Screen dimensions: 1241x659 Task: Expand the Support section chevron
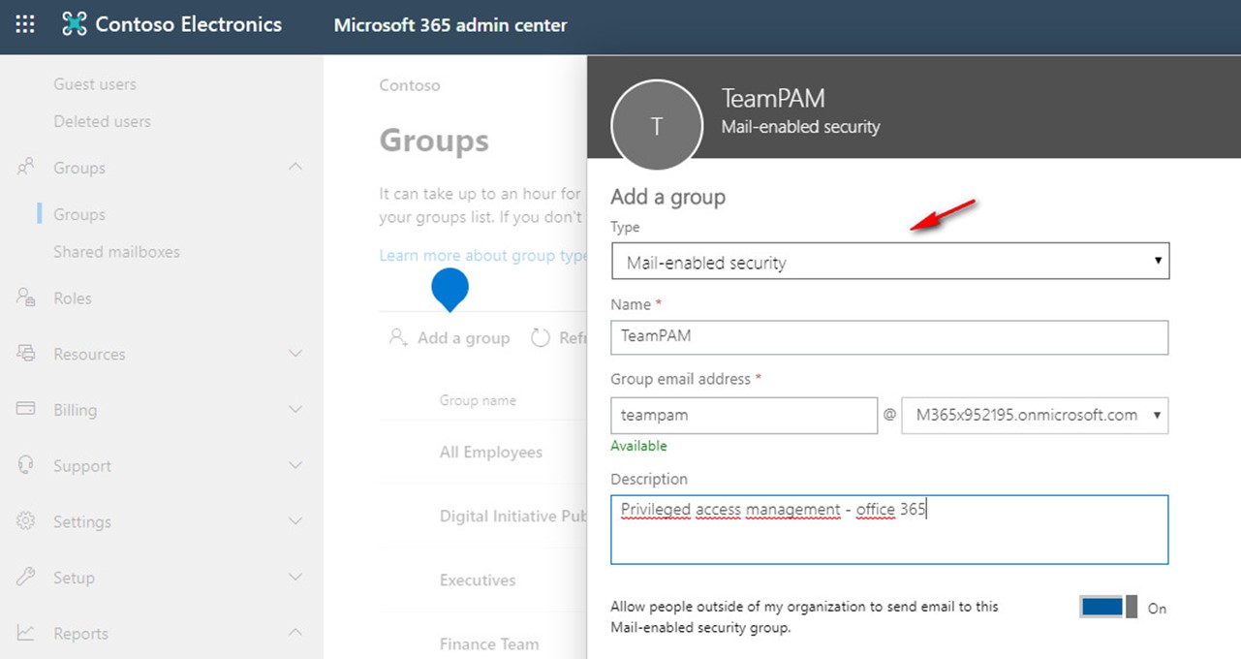(296, 466)
